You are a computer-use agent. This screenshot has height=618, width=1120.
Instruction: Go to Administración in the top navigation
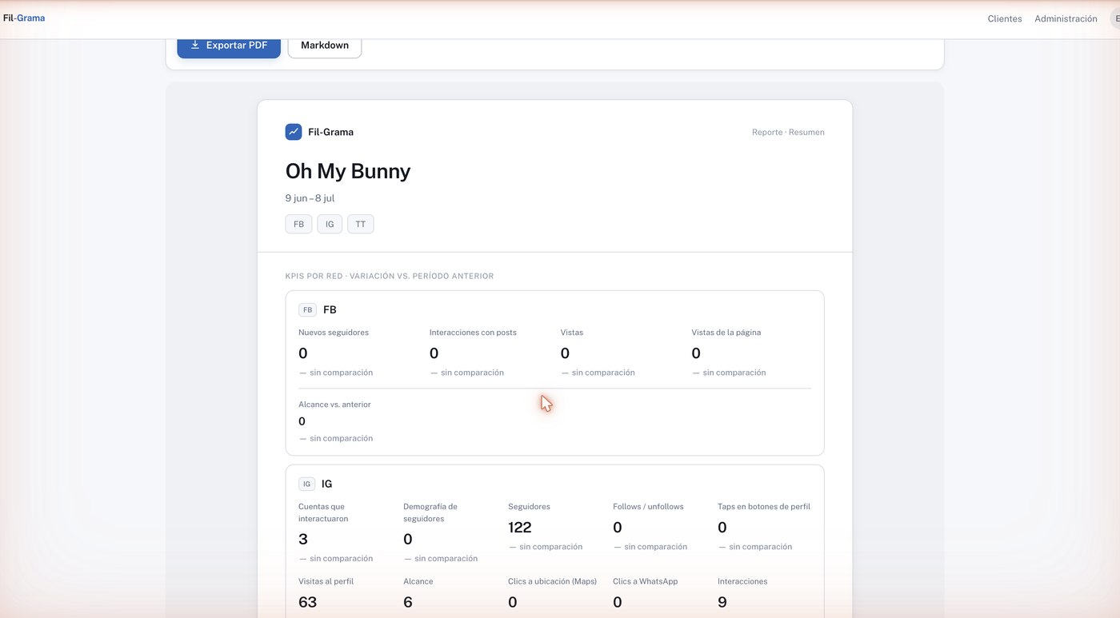[1066, 18]
